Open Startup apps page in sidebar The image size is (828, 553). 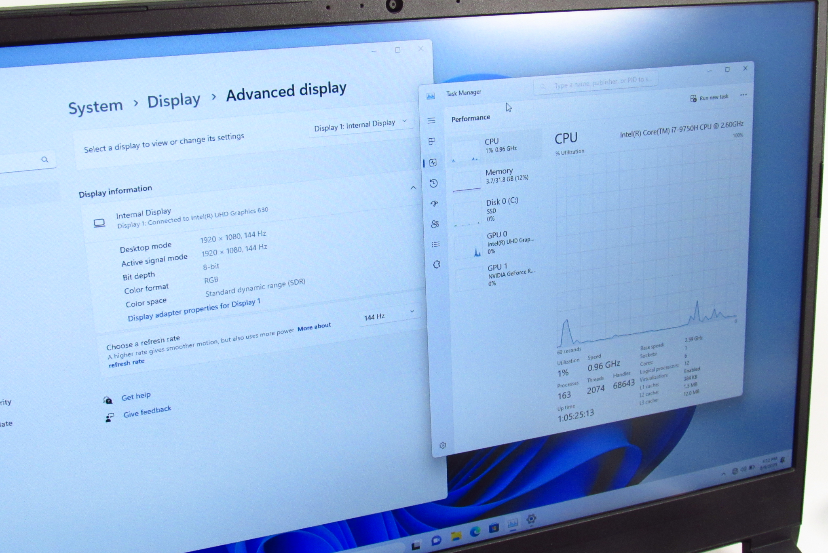434,203
